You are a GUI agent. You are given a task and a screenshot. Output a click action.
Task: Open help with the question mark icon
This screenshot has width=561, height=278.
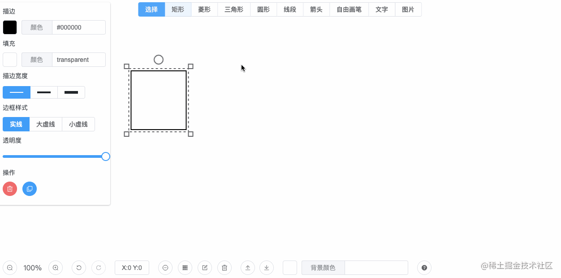pyautogui.click(x=424, y=268)
